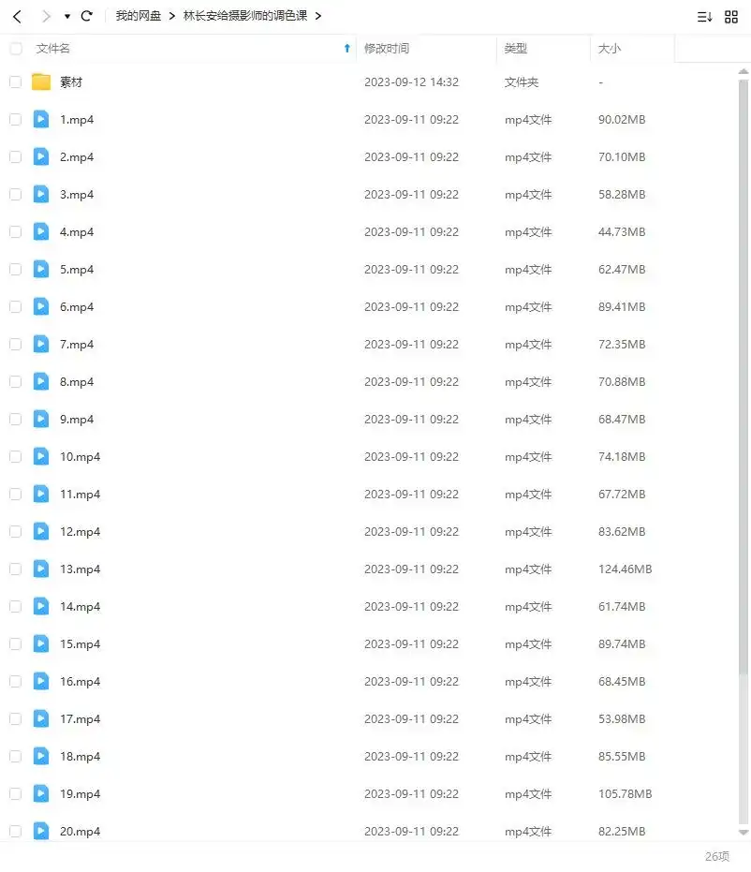The image size is (751, 872).
Task: Sort by 大小 column header
Action: point(610,49)
